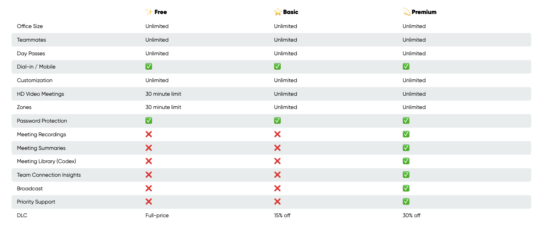Select the Free plan column header
Viewport: 542px width, 225px height.
160,12
